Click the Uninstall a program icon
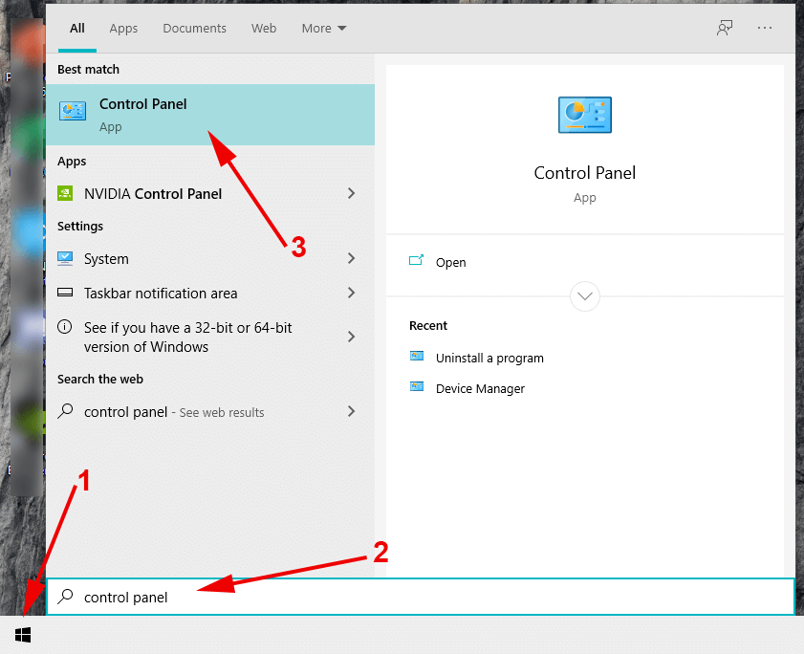The height and width of the screenshot is (654, 804). (x=417, y=356)
